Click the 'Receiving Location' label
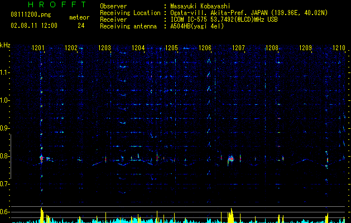This screenshot has height=223, width=351. pyautogui.click(x=130, y=13)
